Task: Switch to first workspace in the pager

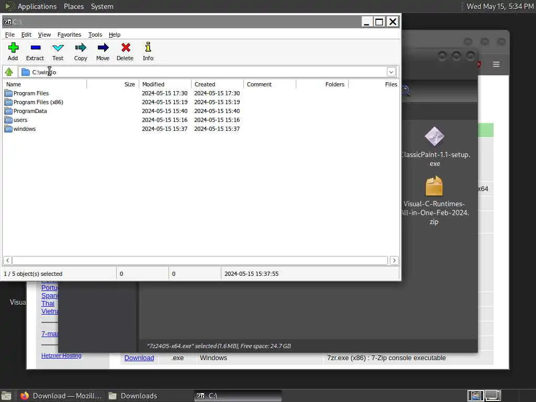Action: pos(475,396)
